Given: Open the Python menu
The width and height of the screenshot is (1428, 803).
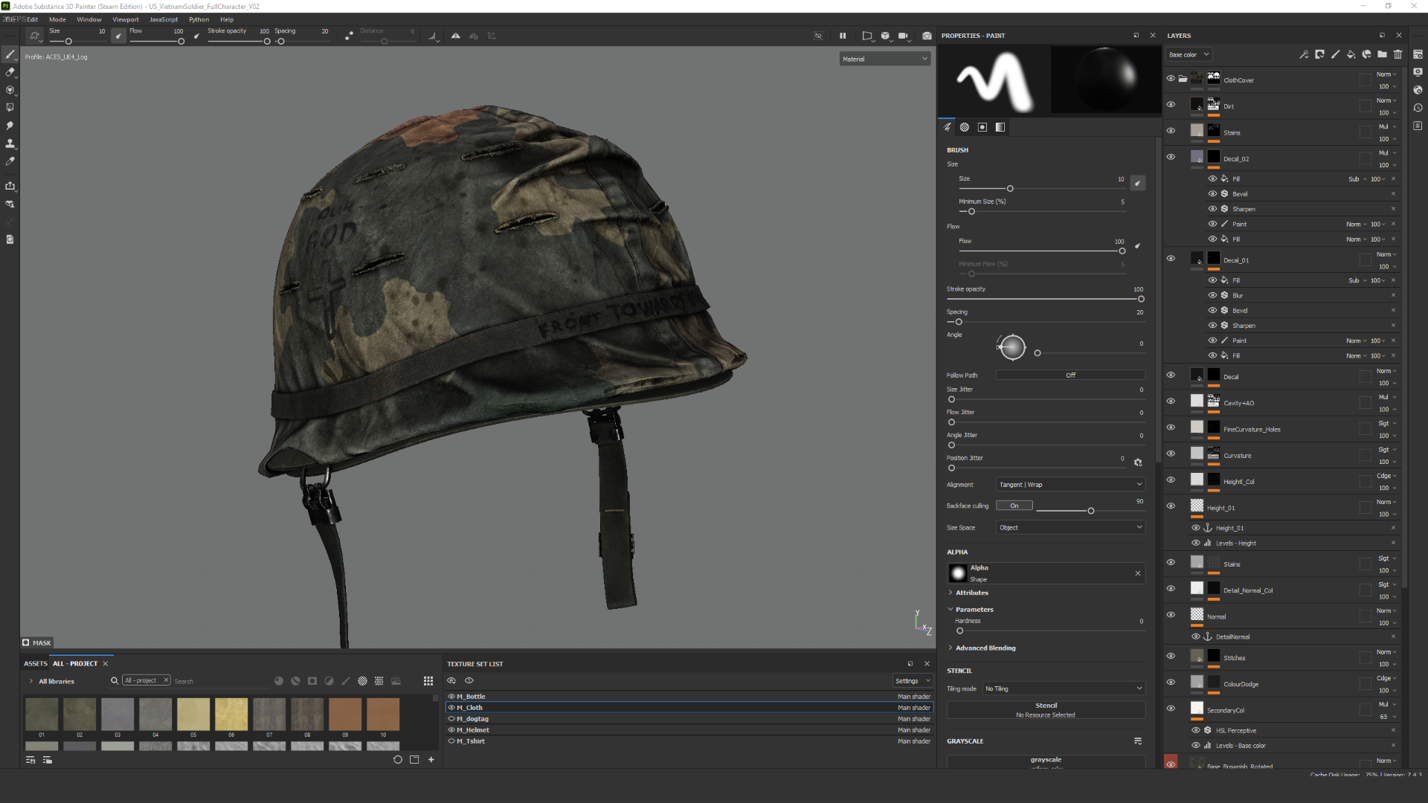Looking at the screenshot, I should (x=199, y=19).
